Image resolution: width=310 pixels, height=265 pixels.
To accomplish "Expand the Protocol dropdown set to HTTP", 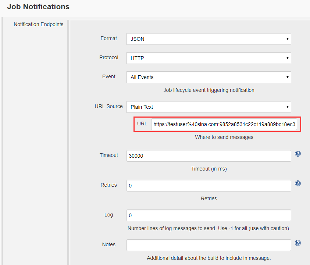I will 209,58.
